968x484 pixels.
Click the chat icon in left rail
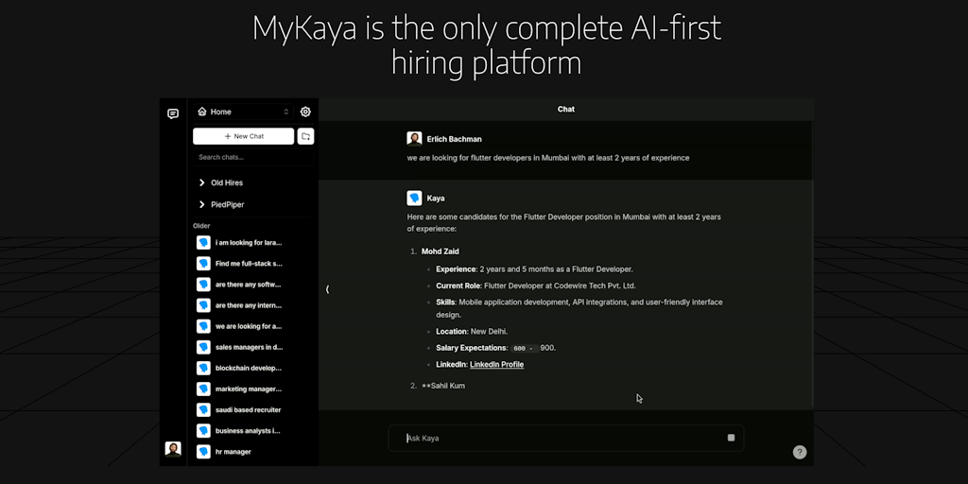point(173,113)
